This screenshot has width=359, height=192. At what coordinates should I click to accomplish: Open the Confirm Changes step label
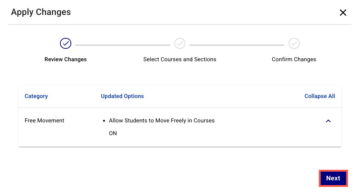(294, 59)
